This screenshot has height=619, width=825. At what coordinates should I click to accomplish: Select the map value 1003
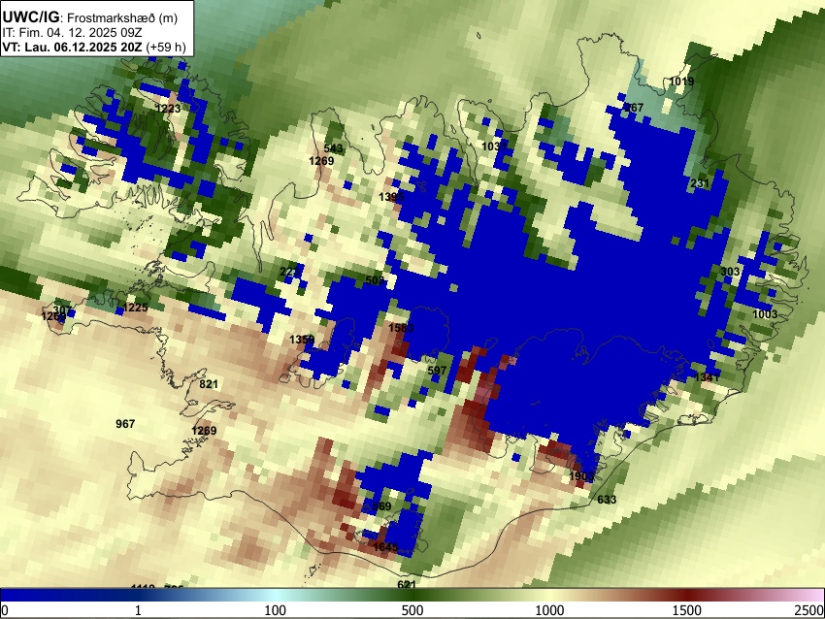pyautogui.click(x=765, y=314)
